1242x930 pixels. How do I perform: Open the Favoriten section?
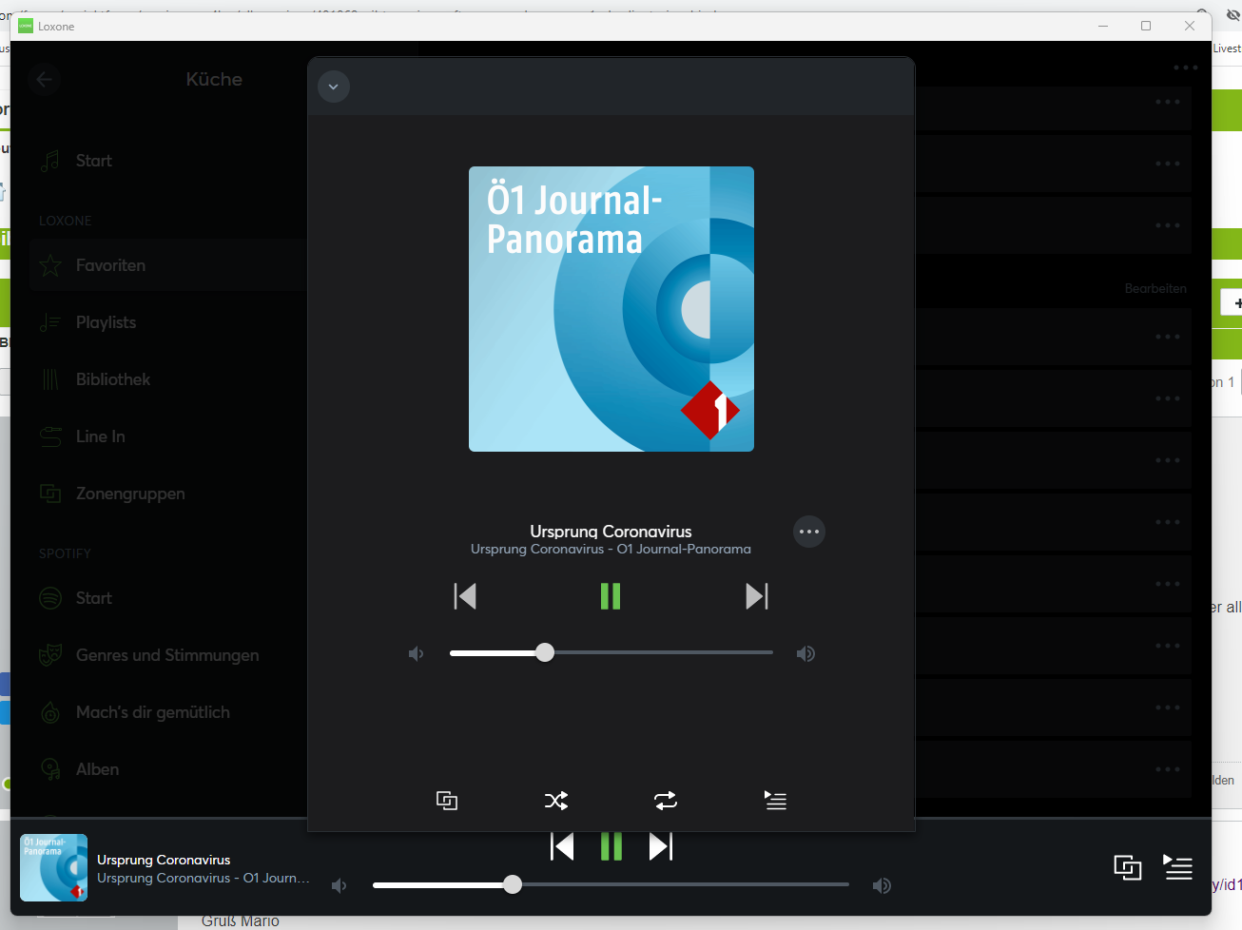[167, 265]
